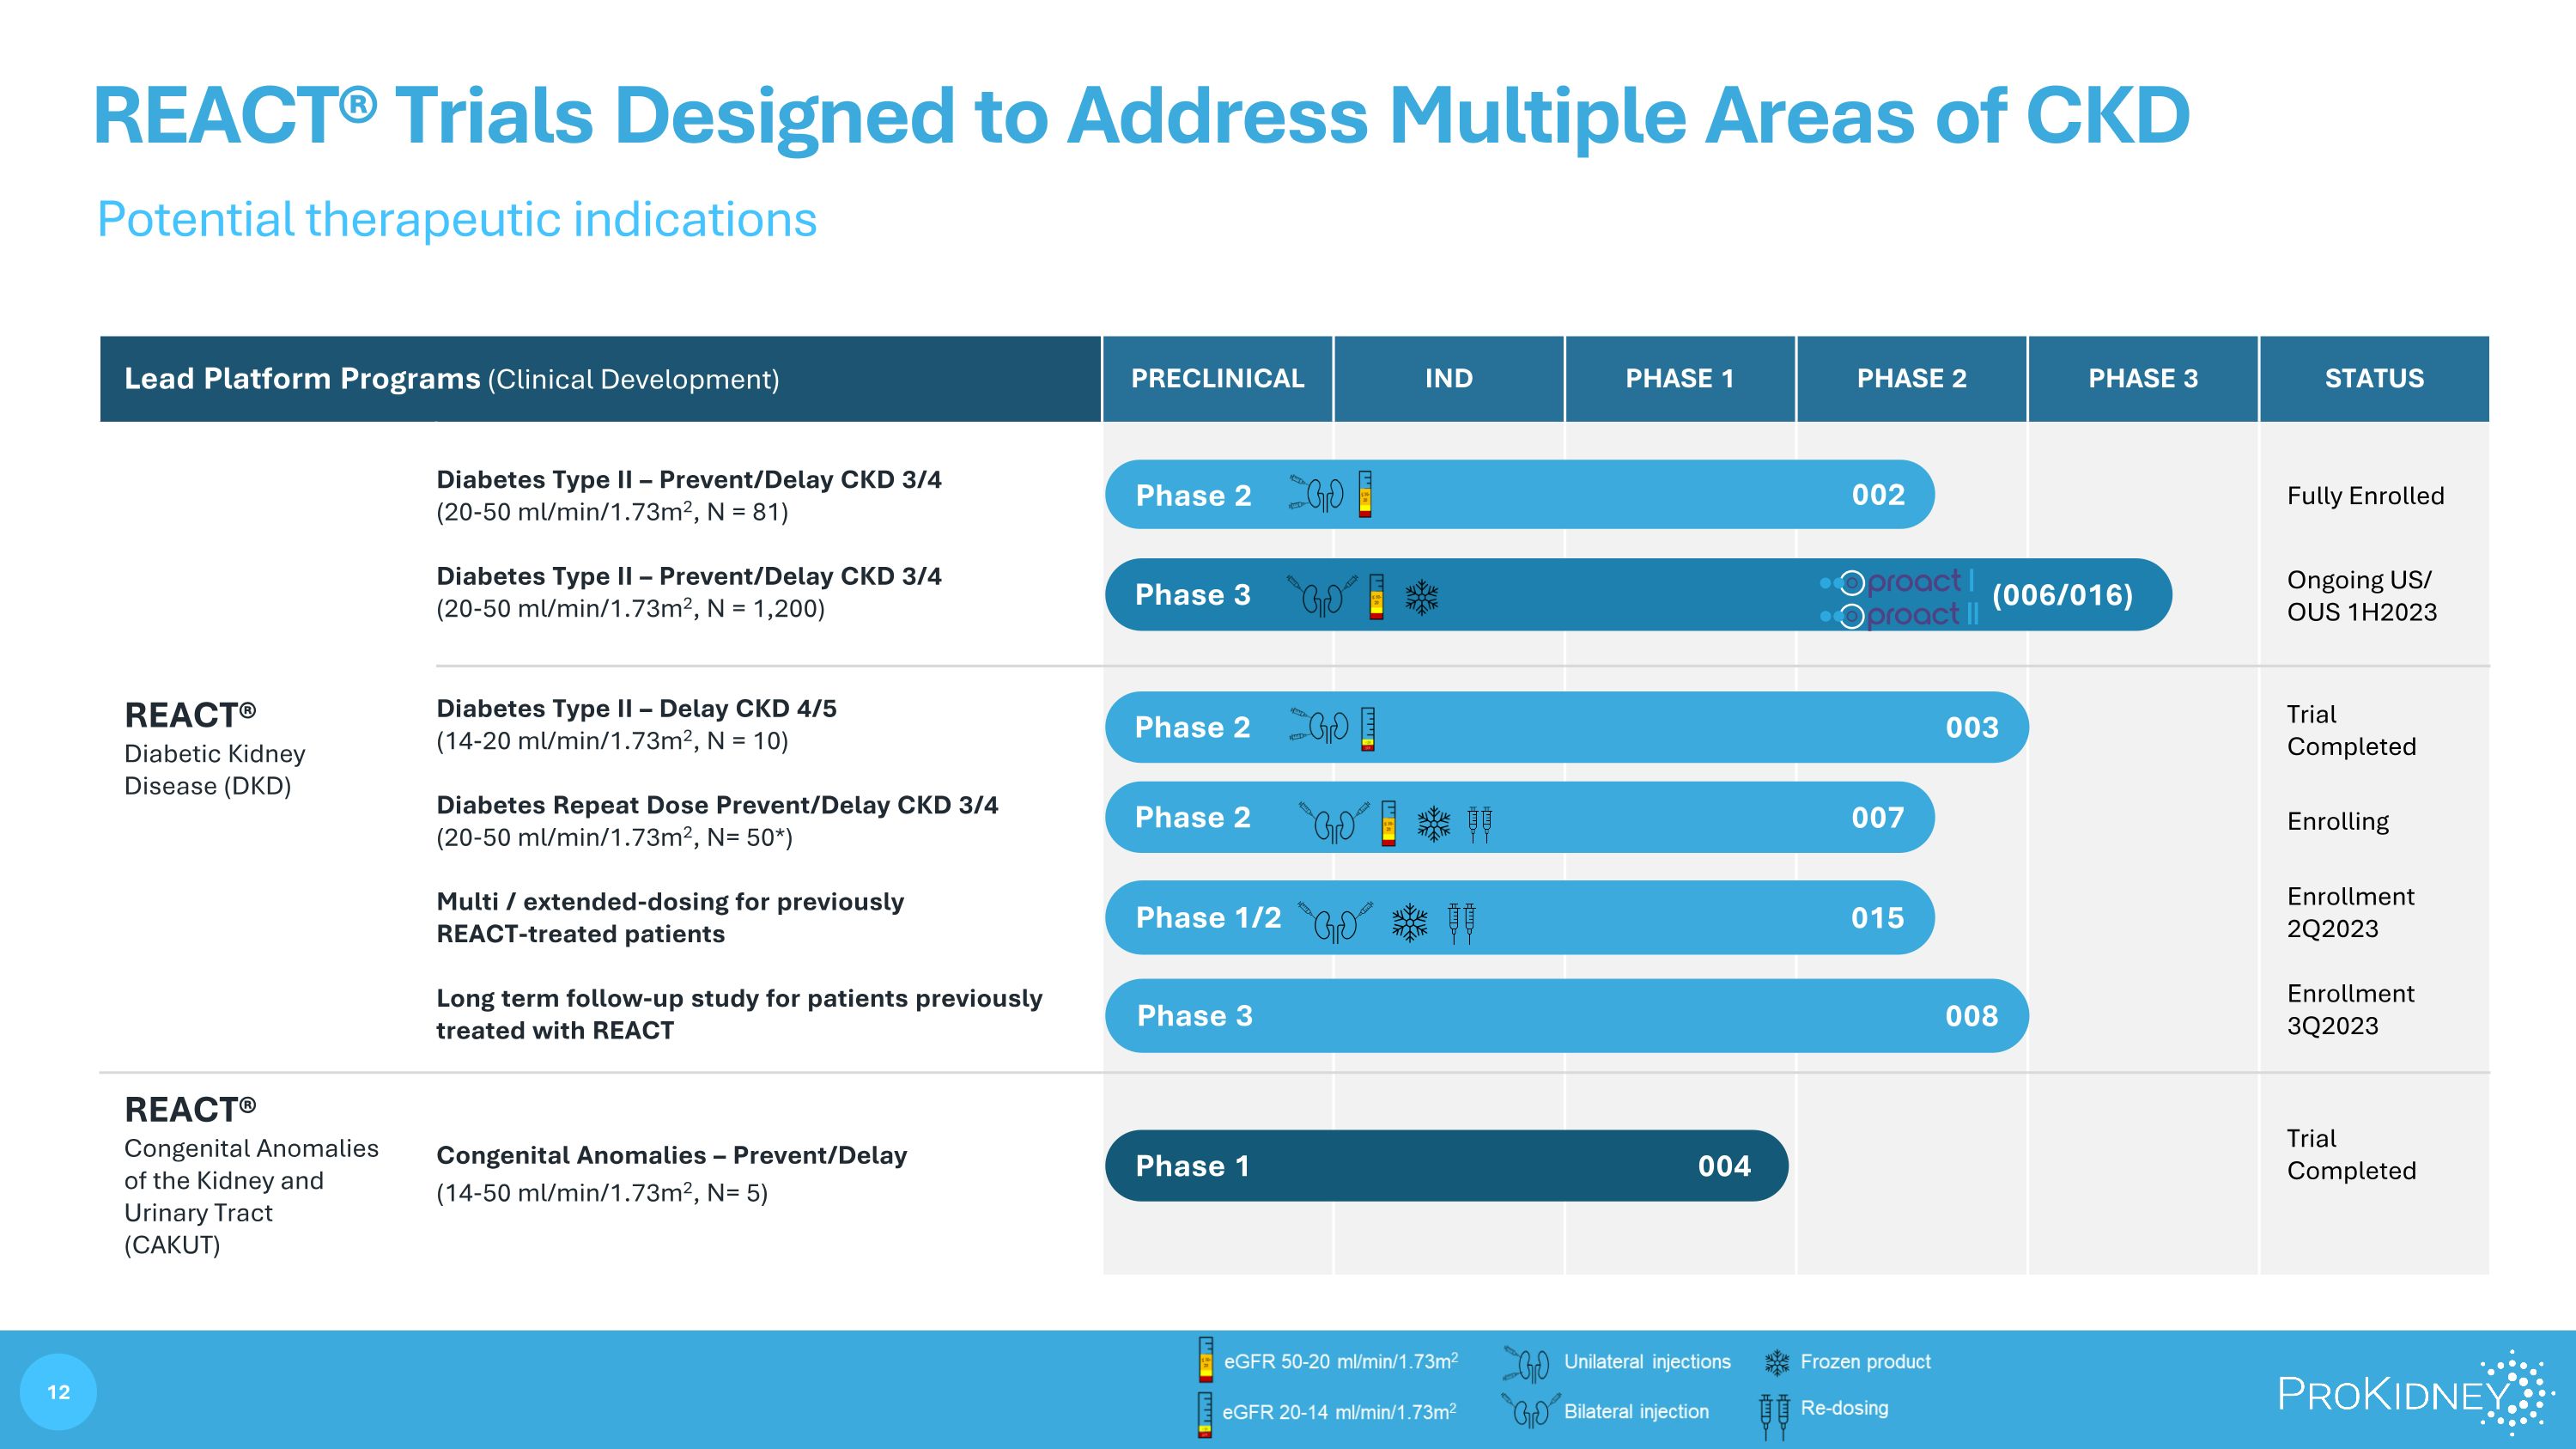Click the eGFR gauge icon in bar 007
The width and height of the screenshot is (2576, 1449).
tap(1388, 823)
